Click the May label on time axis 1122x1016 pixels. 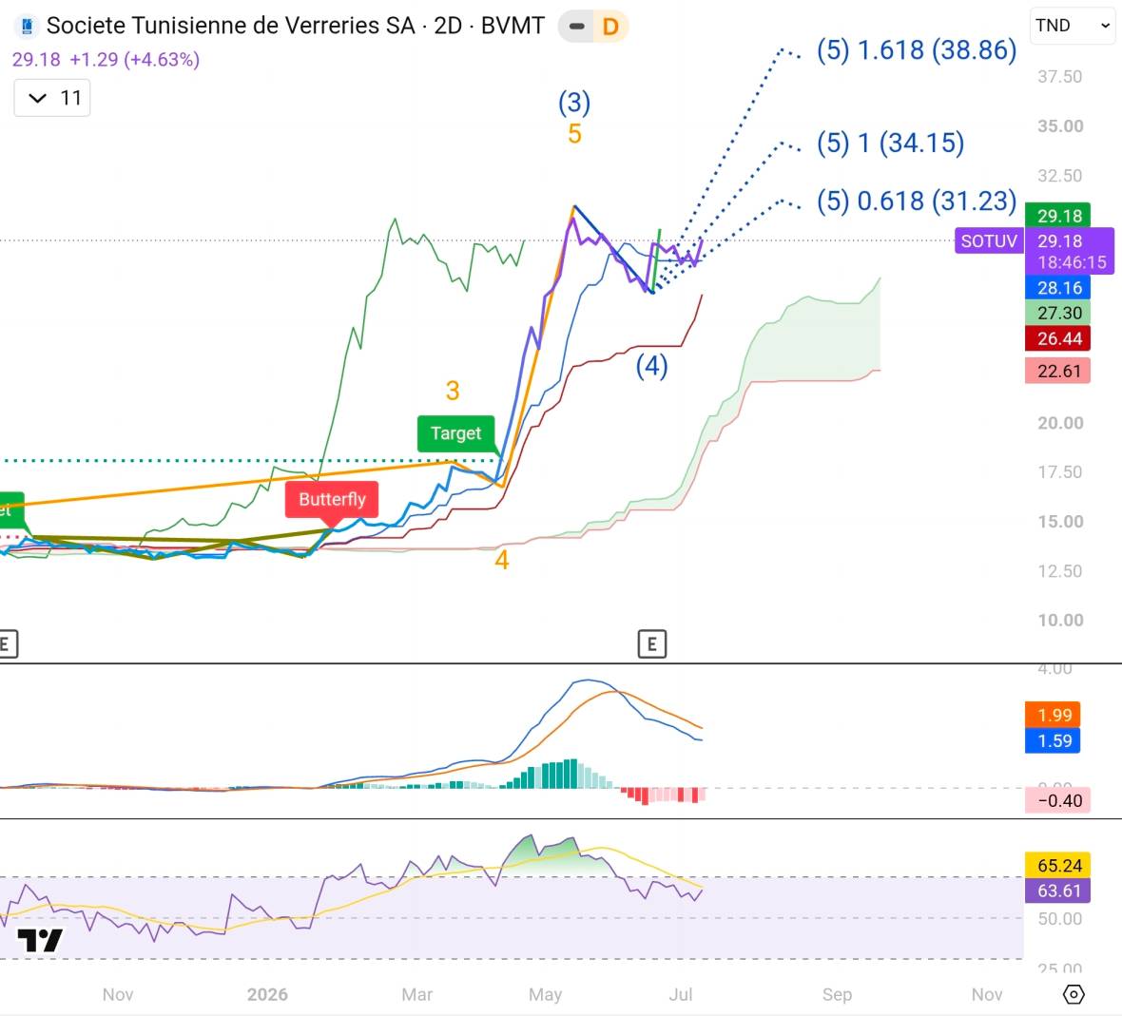(545, 994)
